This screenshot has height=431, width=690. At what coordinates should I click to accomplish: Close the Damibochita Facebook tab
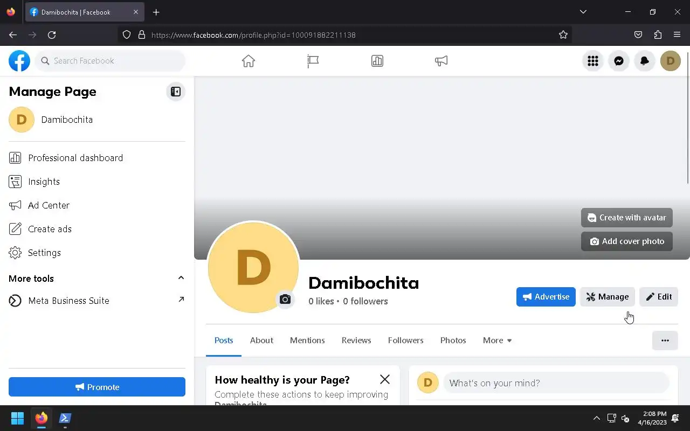[136, 12]
